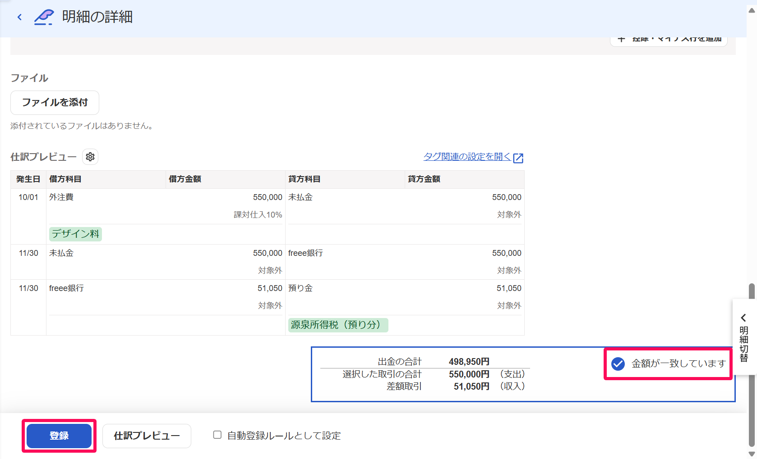The height and width of the screenshot is (459, 757).
Task: Click the vertical scrollbar thumb
Action: tap(752, 365)
